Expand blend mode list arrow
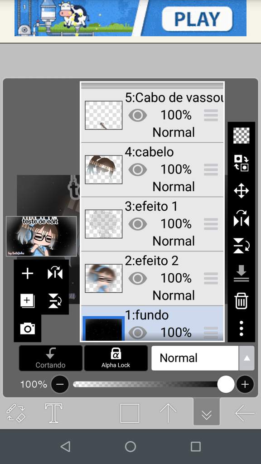 pyautogui.click(x=246, y=358)
